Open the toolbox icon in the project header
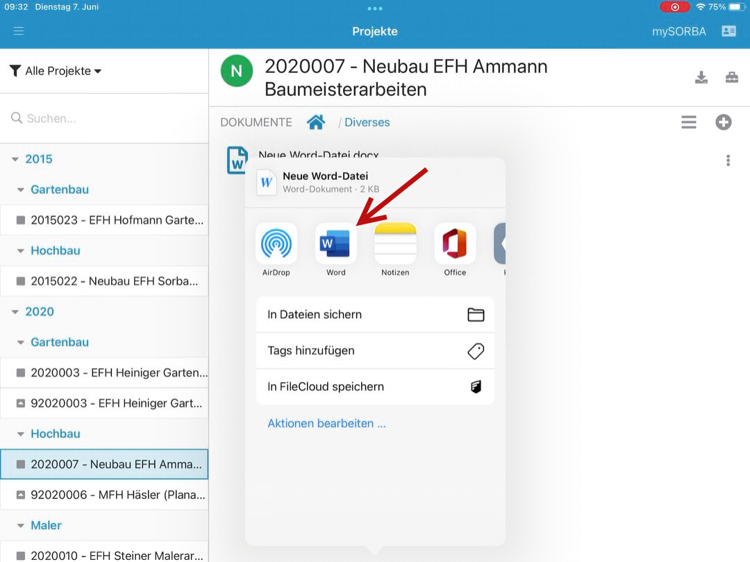Image resolution: width=750 pixels, height=562 pixels. tap(732, 77)
